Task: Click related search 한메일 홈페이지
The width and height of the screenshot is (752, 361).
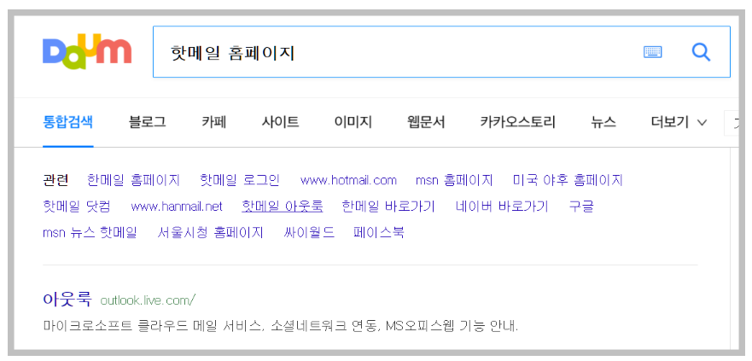Action: tap(133, 180)
